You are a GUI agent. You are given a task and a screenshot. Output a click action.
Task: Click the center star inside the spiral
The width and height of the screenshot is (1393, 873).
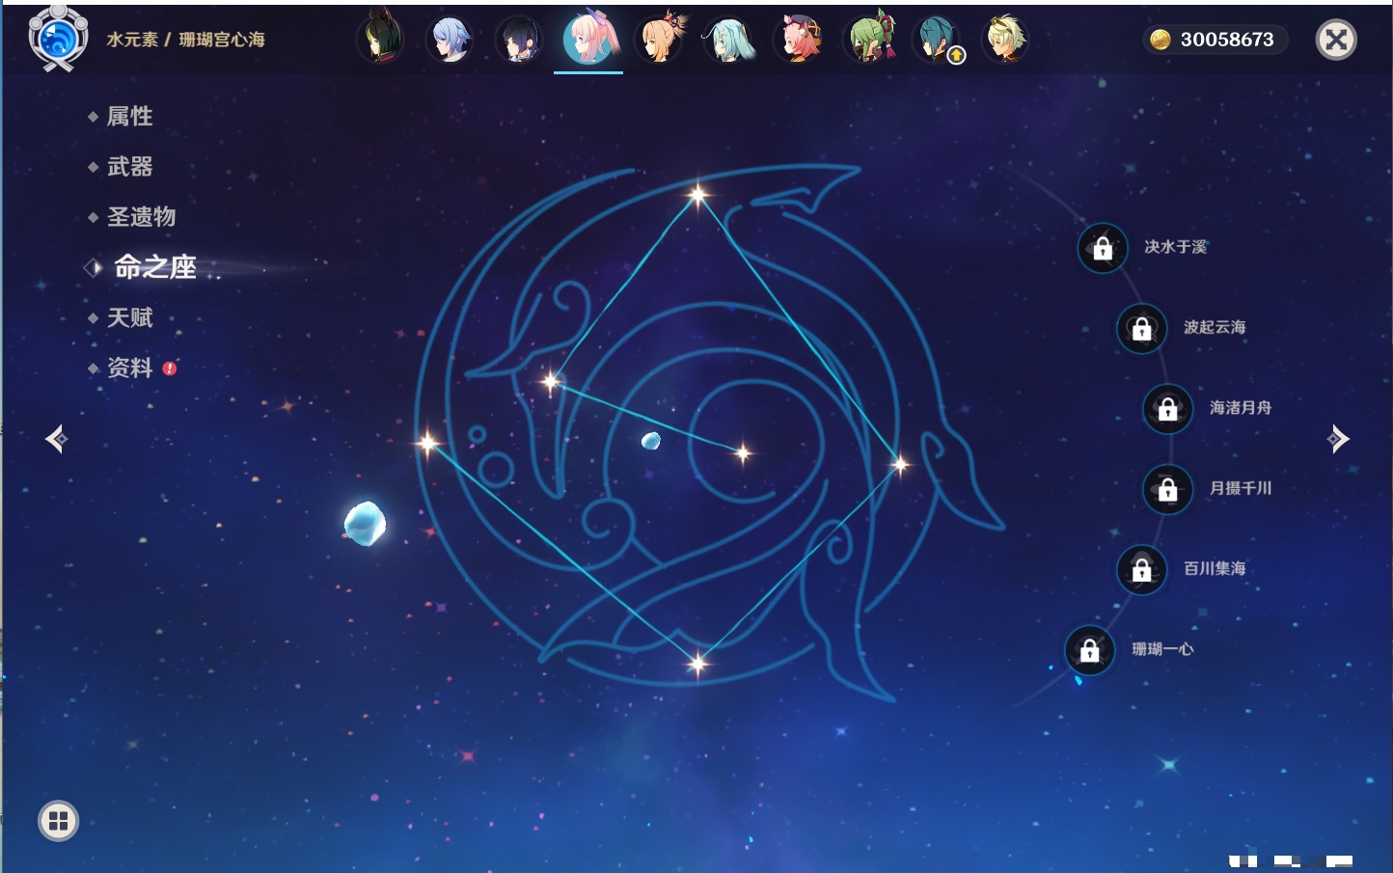(743, 452)
